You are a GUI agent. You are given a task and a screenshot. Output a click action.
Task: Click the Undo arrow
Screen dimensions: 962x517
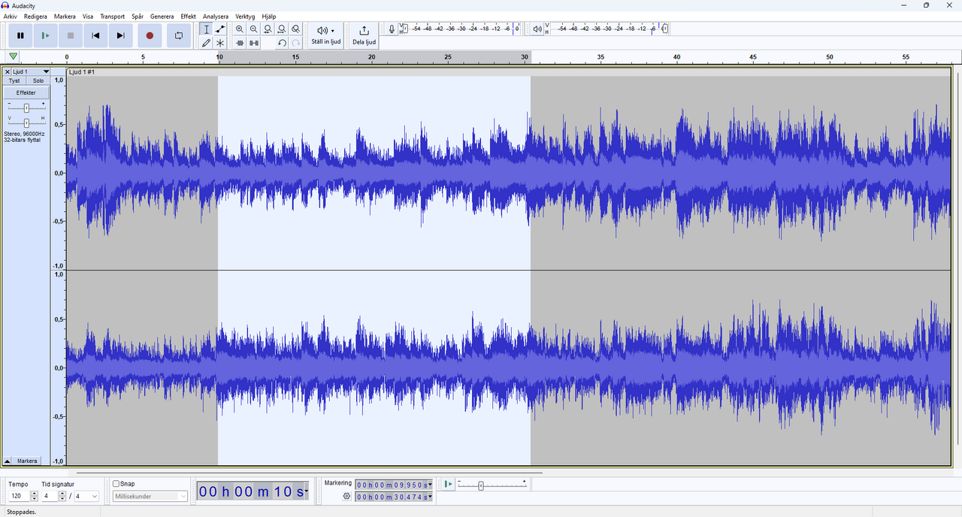(x=282, y=43)
